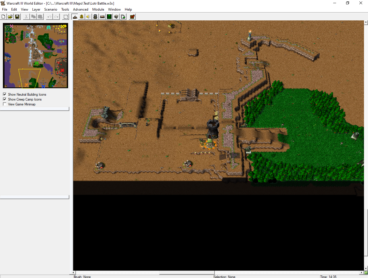368x278 pixels.
Task: Click the vertical scrollbar thumb
Action: 366,233
